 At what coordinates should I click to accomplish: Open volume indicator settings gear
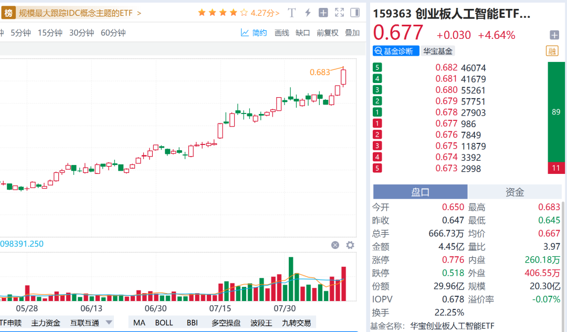(x=350, y=245)
